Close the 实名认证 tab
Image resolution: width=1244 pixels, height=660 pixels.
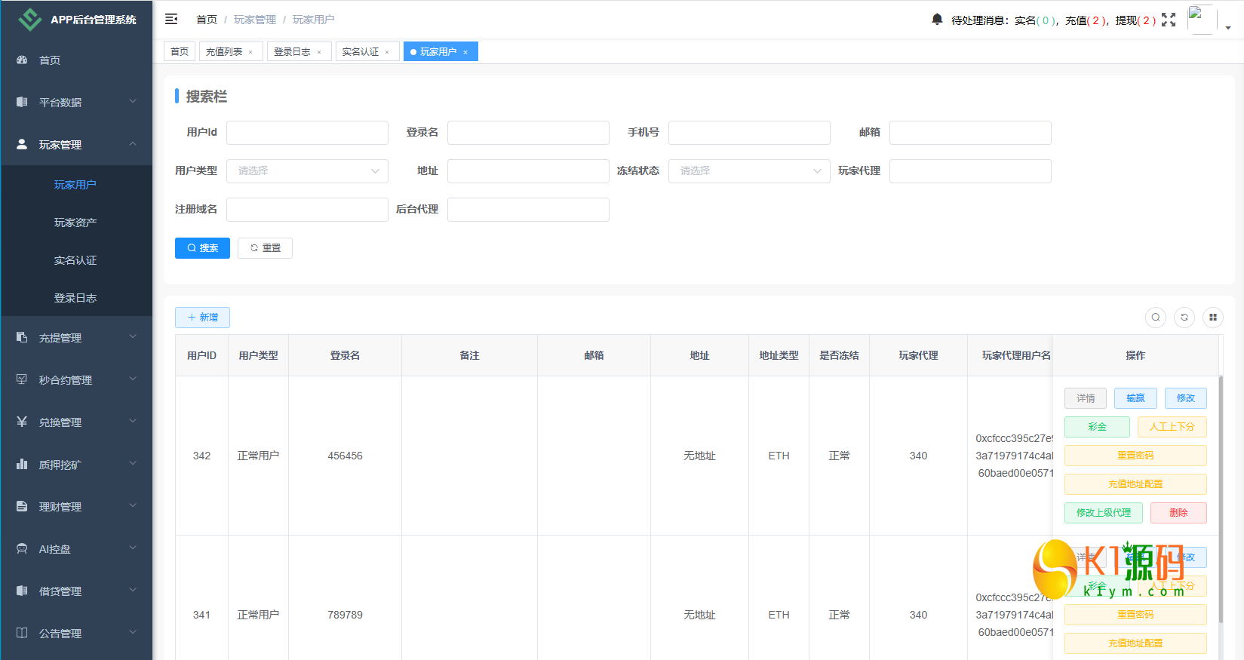pos(387,52)
